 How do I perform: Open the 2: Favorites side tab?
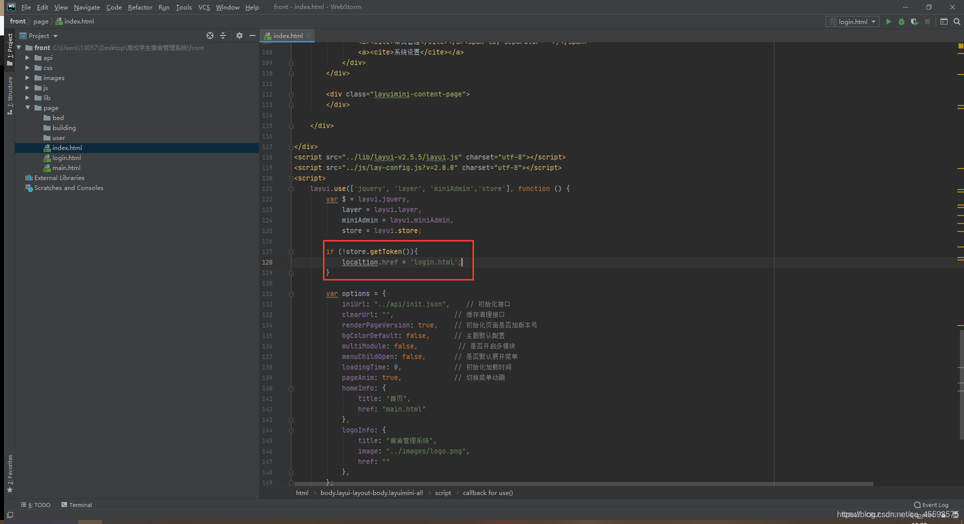click(9, 473)
